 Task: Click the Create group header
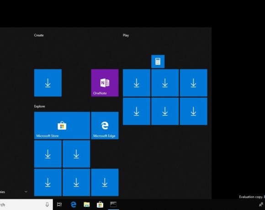pyautogui.click(x=39, y=35)
